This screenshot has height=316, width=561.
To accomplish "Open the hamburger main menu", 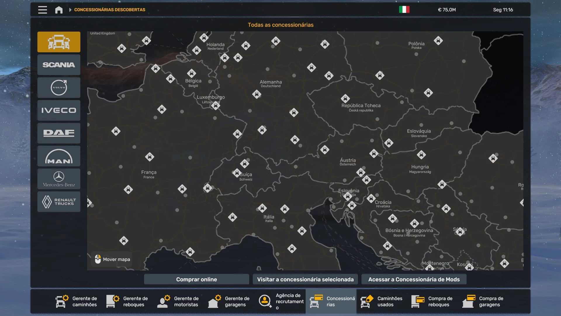I will tap(42, 10).
